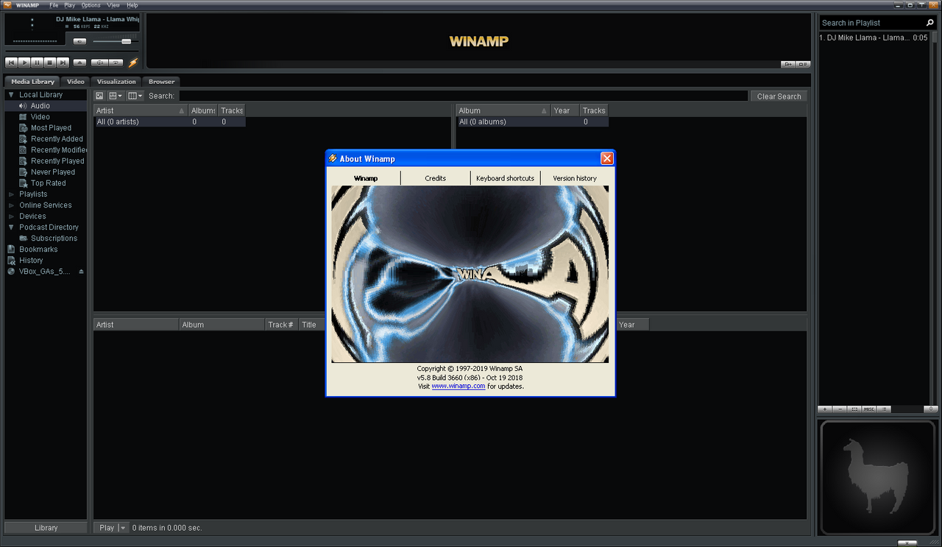Start playback with the Play button
The image size is (942, 547).
point(24,63)
